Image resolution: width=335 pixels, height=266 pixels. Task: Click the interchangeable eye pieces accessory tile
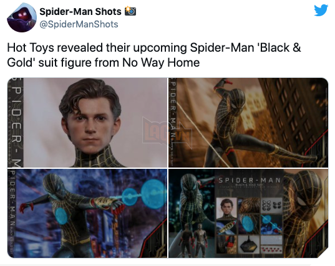271,205
